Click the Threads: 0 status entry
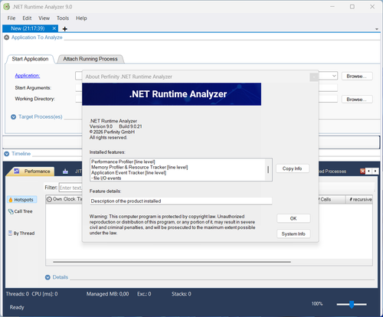This screenshot has width=383, height=317. (18, 294)
